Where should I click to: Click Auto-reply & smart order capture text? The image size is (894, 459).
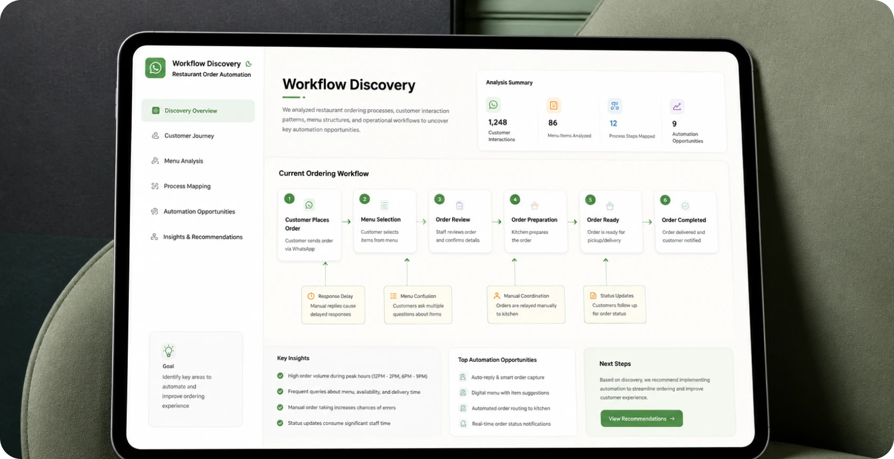pos(507,378)
